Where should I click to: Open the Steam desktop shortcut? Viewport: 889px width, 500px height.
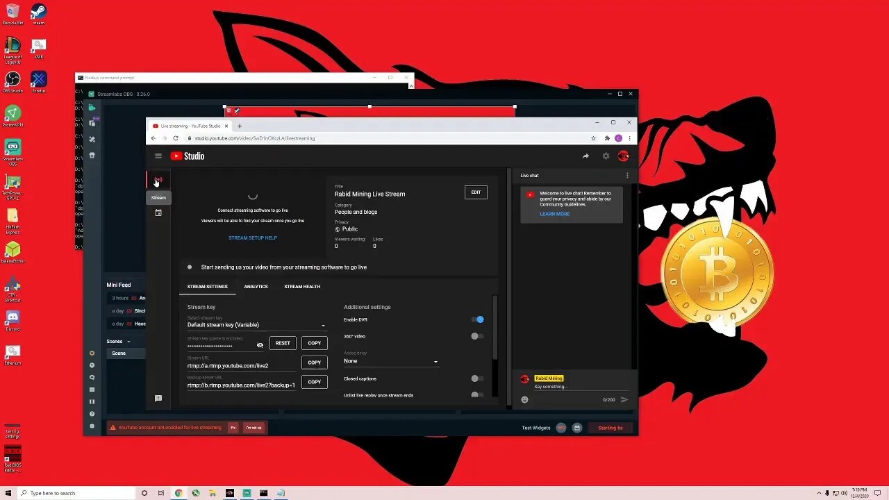point(39,14)
